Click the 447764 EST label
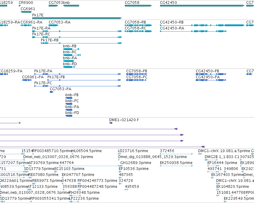 67,163
